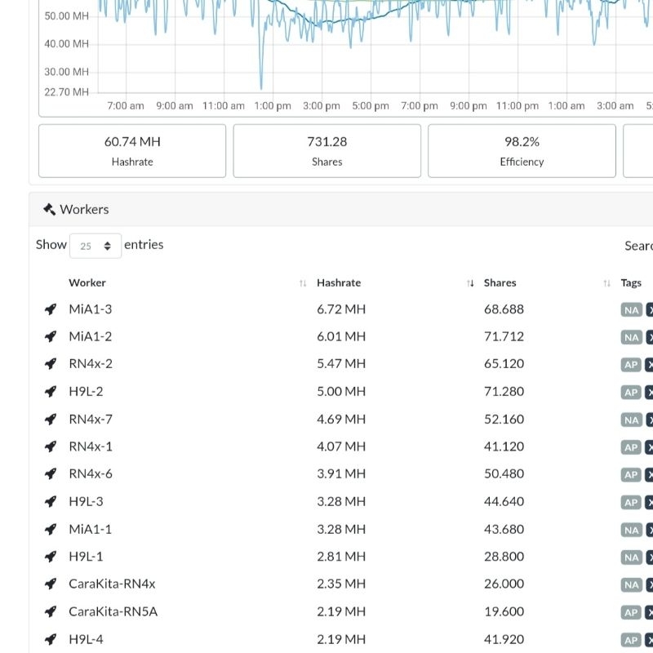The width and height of the screenshot is (653, 653).
Task: Click the NA tag on MiA1-3 row
Action: point(631,310)
